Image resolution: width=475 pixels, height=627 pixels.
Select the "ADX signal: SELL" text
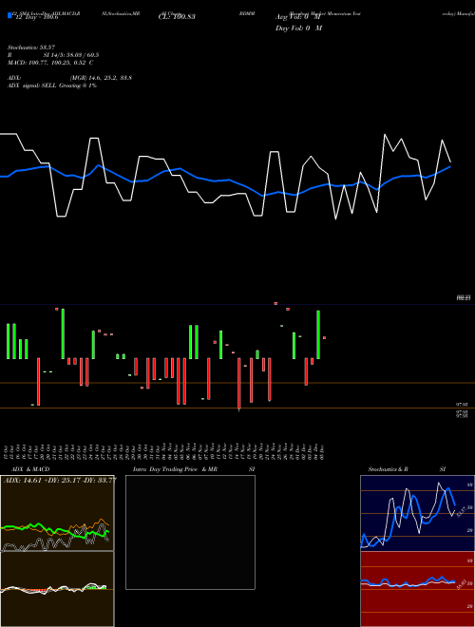[32, 85]
